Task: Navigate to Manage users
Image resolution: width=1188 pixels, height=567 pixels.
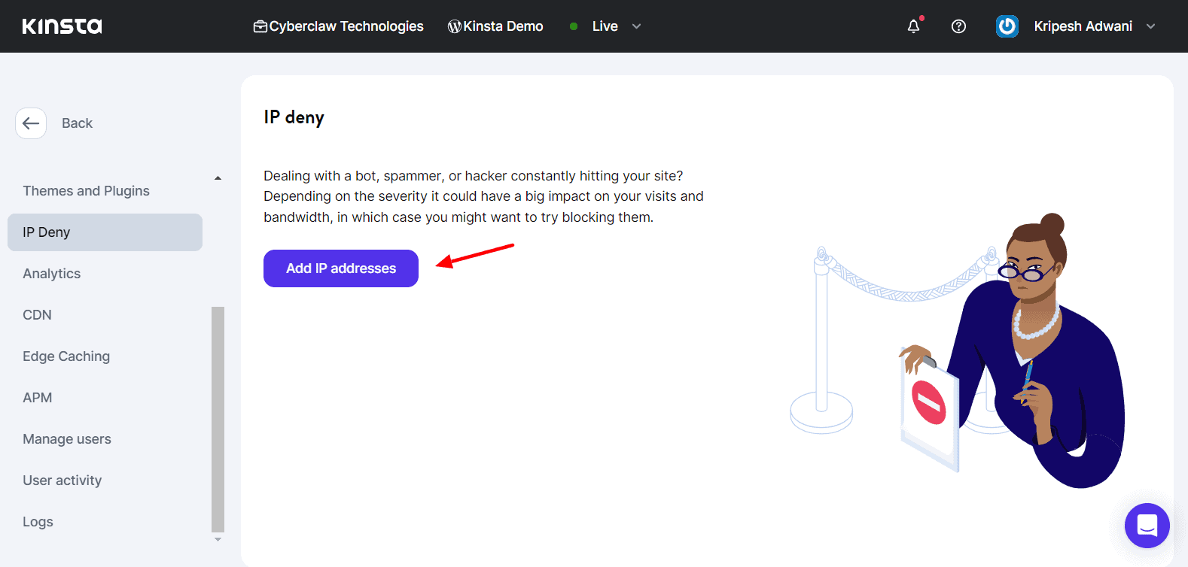Action: point(67,439)
